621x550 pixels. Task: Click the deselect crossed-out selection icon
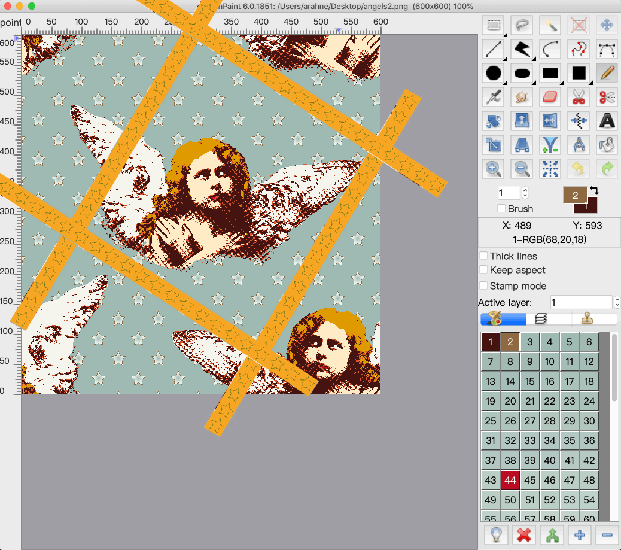(579, 25)
